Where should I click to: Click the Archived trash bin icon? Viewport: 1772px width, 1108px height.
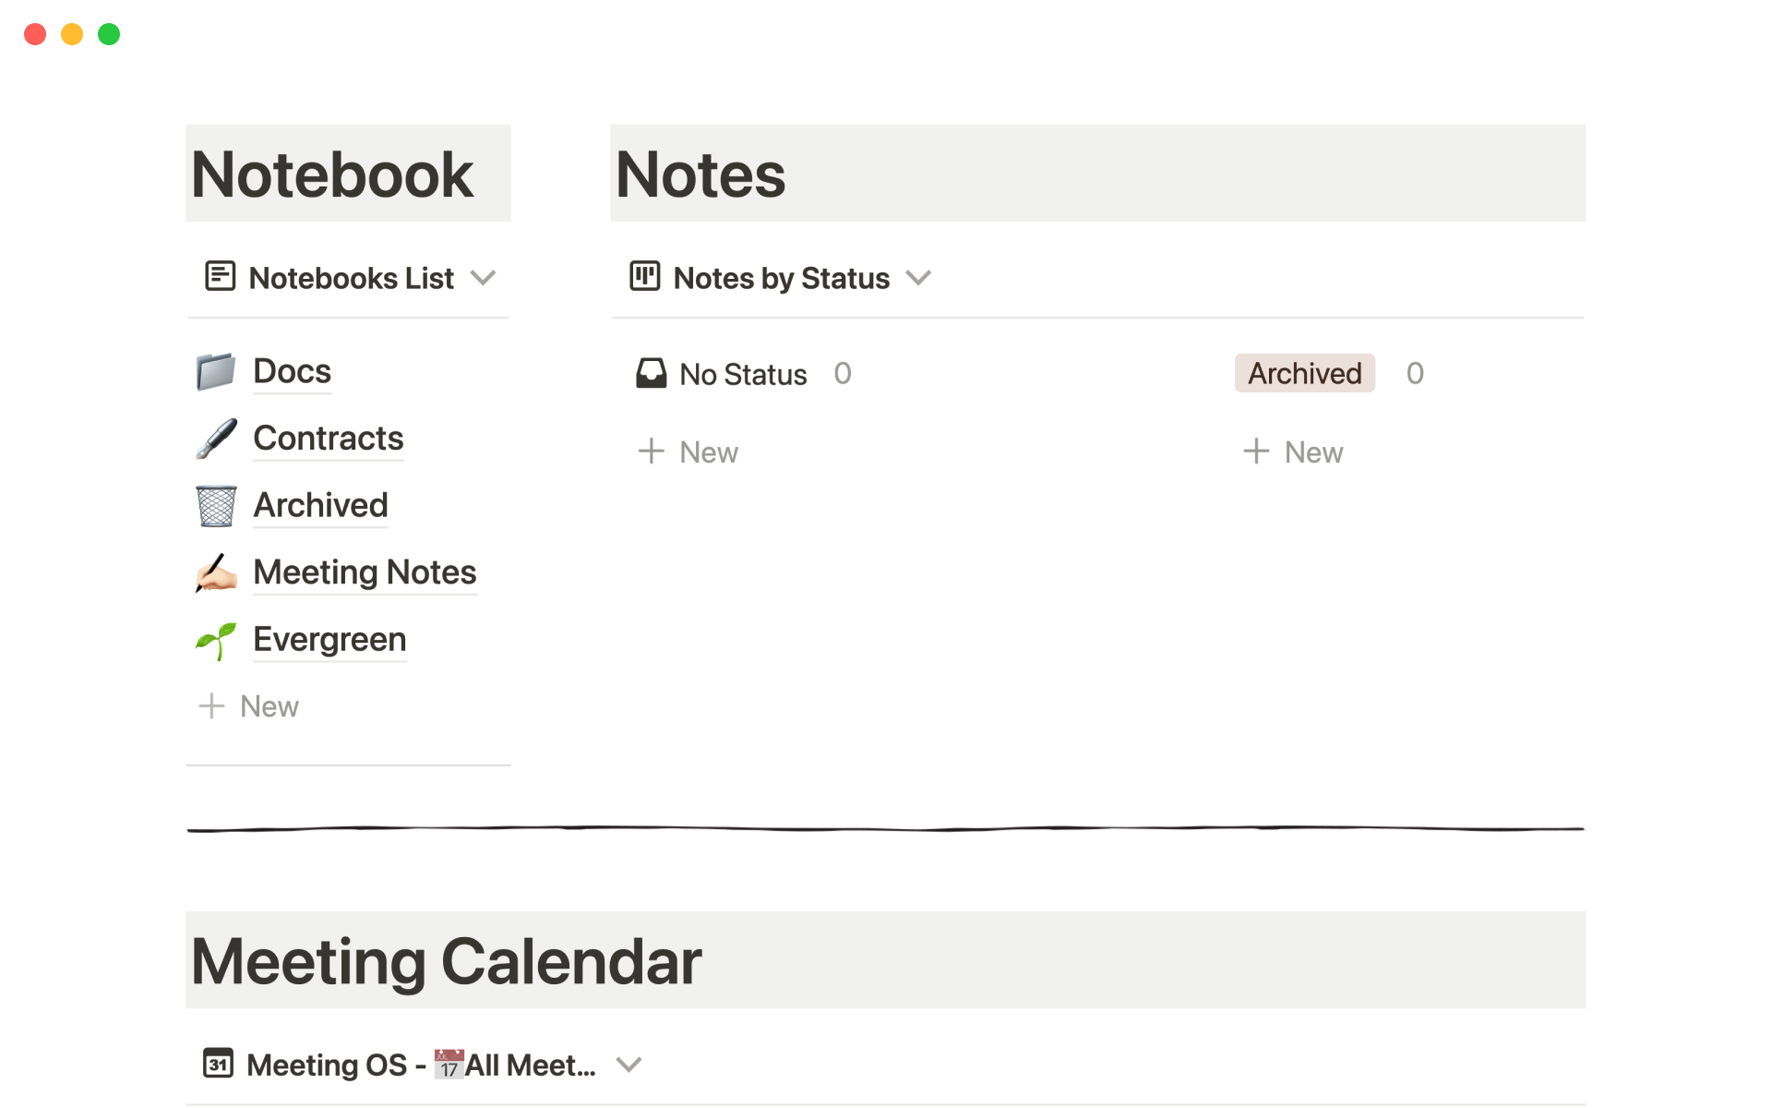(216, 506)
